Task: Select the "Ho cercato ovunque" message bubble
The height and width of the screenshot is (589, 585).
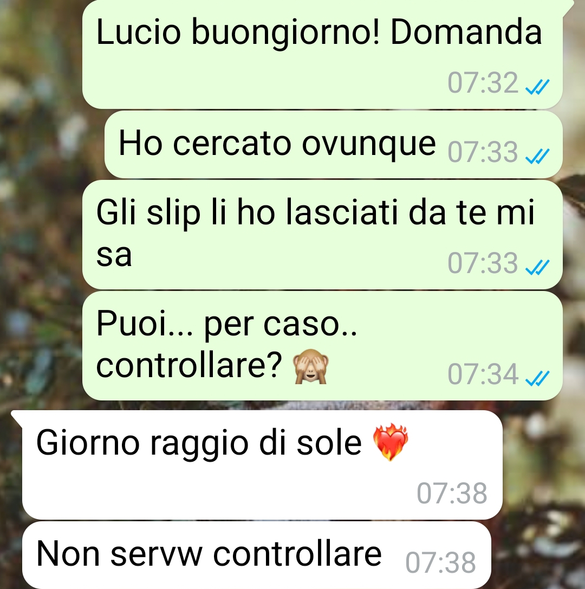Action: [x=334, y=145]
